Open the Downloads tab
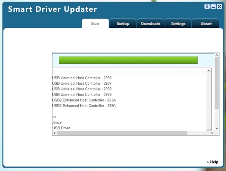Image resolution: width=226 pixels, height=171 pixels. click(150, 23)
